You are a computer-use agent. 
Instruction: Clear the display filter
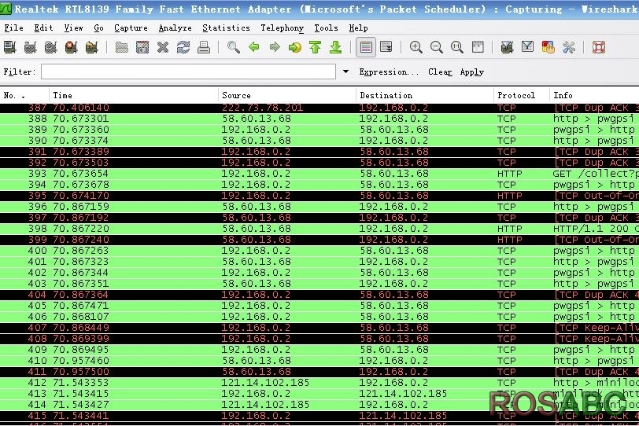[440, 72]
